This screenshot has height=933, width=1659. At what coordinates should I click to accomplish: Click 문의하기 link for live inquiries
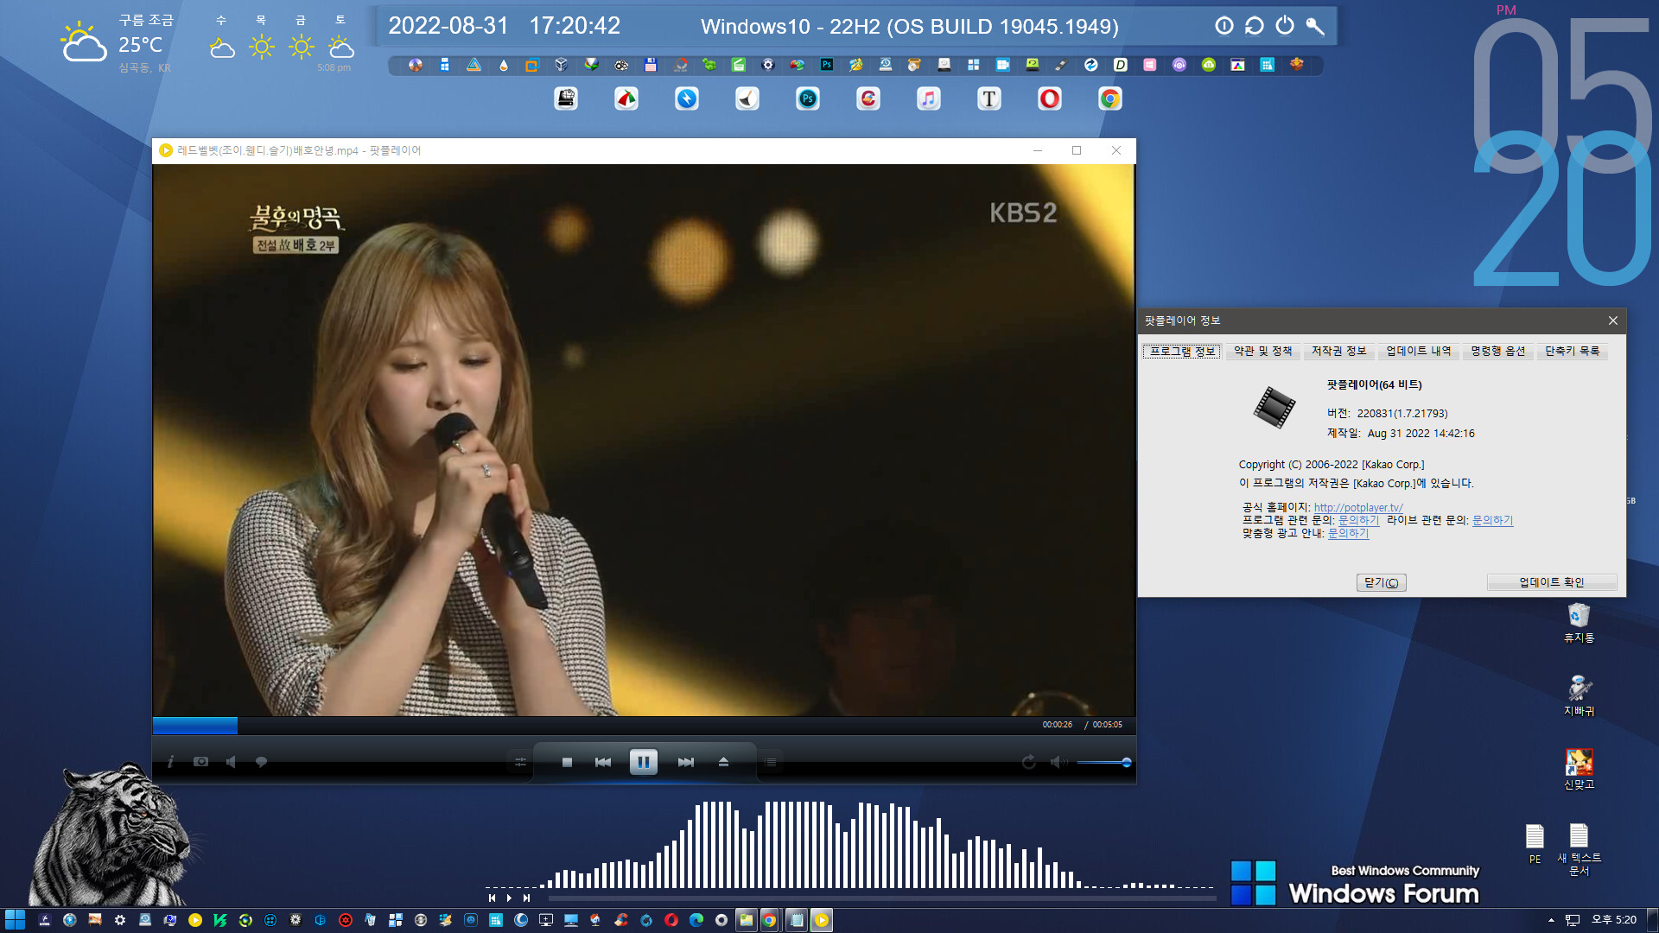pos(1492,520)
